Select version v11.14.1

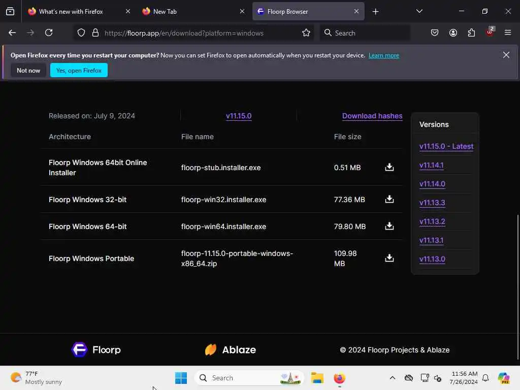click(431, 165)
